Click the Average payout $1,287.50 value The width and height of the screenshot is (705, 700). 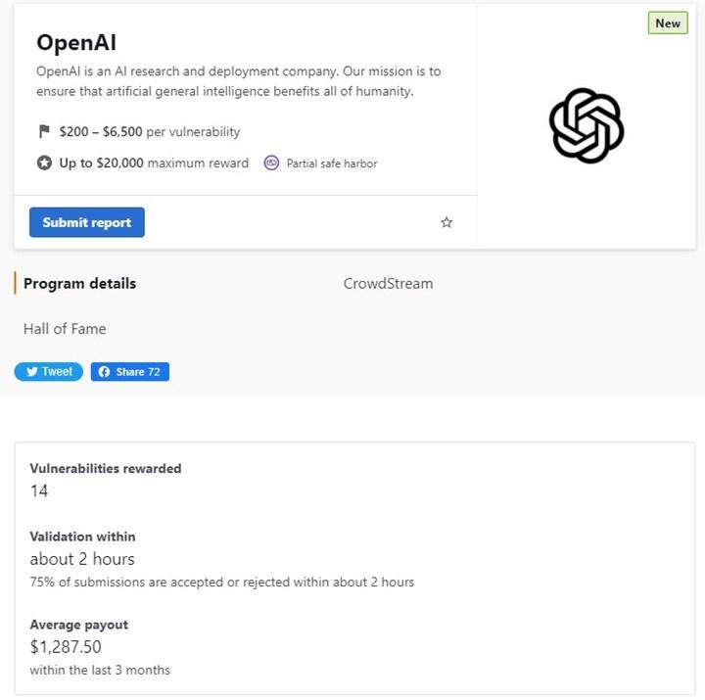click(x=66, y=647)
